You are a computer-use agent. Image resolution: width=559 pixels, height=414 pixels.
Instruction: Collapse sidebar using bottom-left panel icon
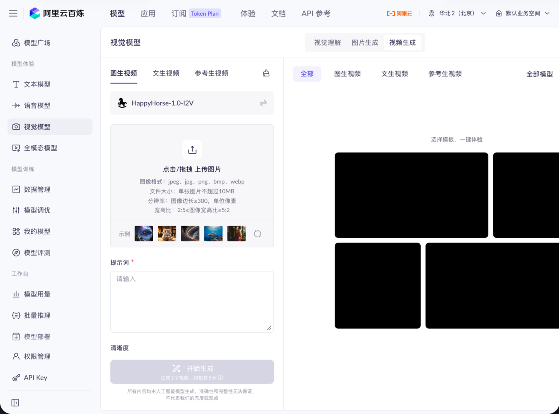15,403
